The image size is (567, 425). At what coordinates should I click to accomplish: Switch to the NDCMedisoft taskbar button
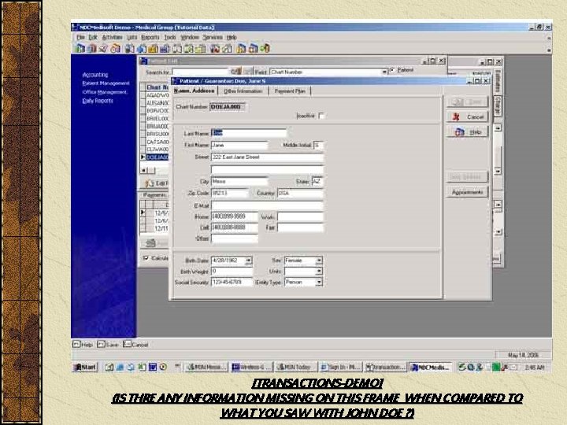[x=430, y=368]
